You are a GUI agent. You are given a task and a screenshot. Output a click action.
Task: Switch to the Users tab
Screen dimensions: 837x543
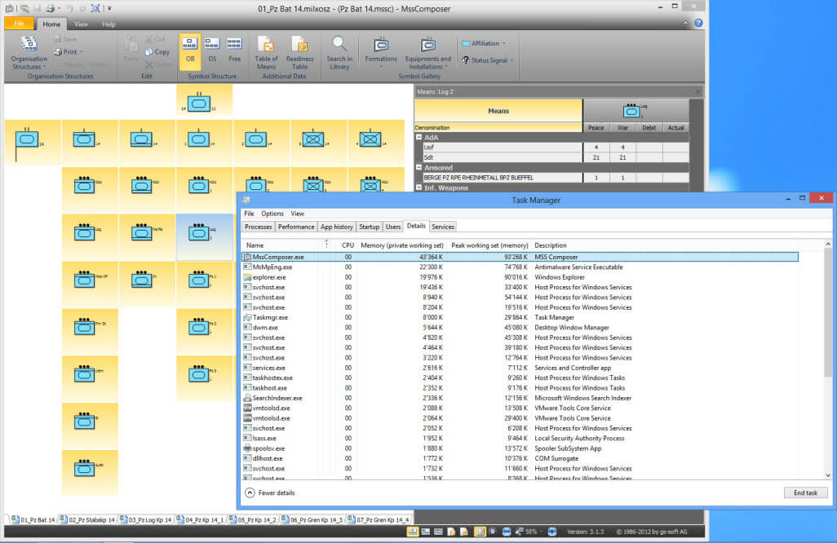point(393,227)
